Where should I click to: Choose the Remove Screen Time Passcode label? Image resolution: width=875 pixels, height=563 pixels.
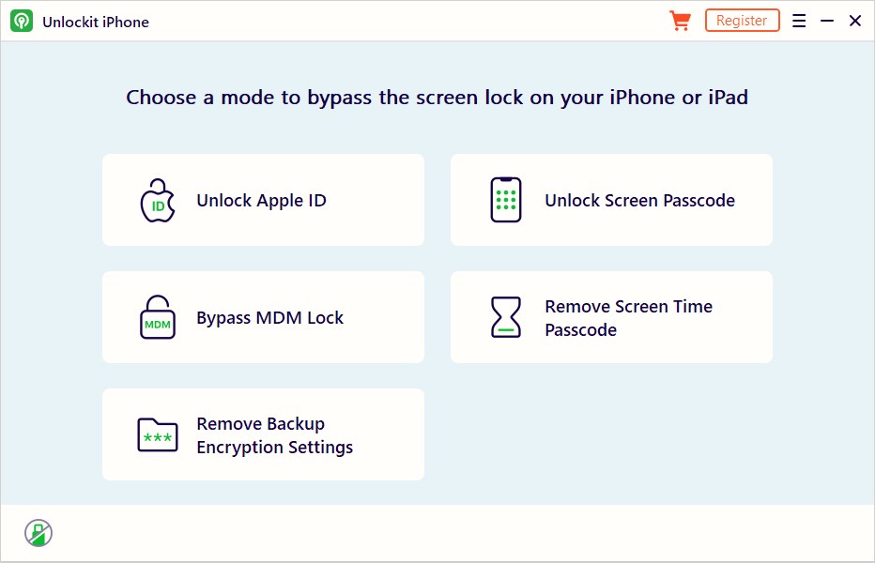point(628,318)
